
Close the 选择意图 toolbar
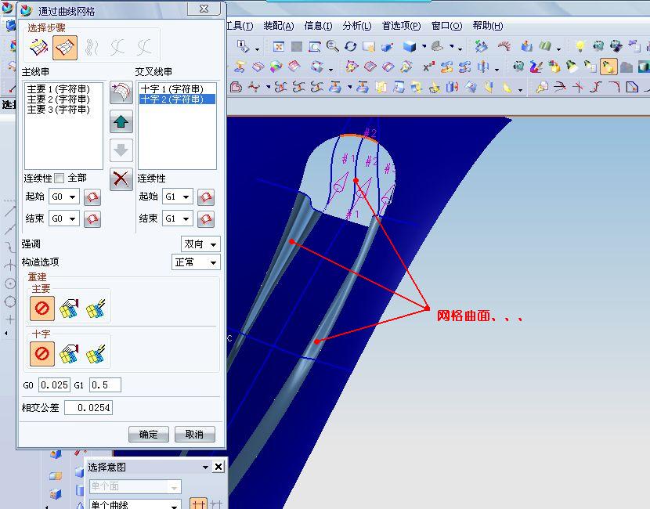click(218, 467)
